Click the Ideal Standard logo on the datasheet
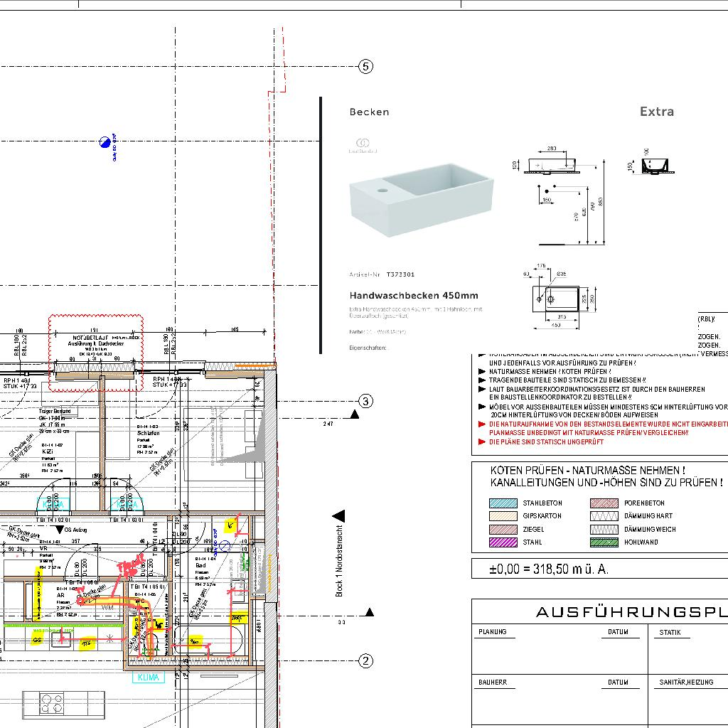 click(x=363, y=145)
